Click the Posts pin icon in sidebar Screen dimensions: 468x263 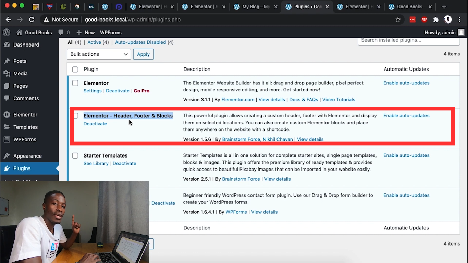click(x=7, y=61)
